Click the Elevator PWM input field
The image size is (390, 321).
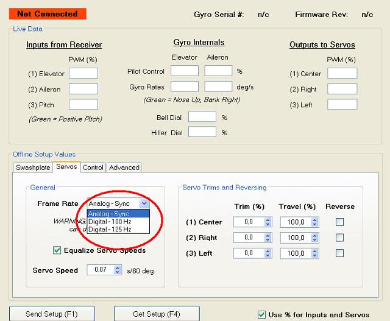(x=83, y=74)
